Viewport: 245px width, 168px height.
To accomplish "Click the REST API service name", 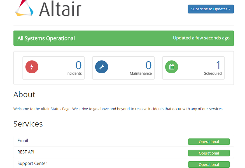I will click(x=26, y=152).
